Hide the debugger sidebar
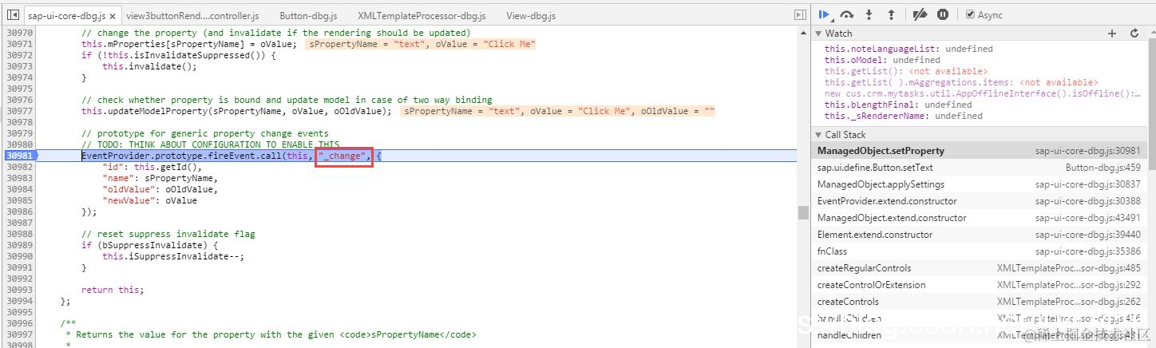The image size is (1156, 348). click(x=800, y=15)
